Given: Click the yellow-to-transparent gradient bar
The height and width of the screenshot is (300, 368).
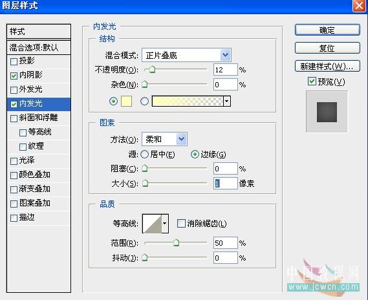Looking at the screenshot, I should click(x=188, y=102).
